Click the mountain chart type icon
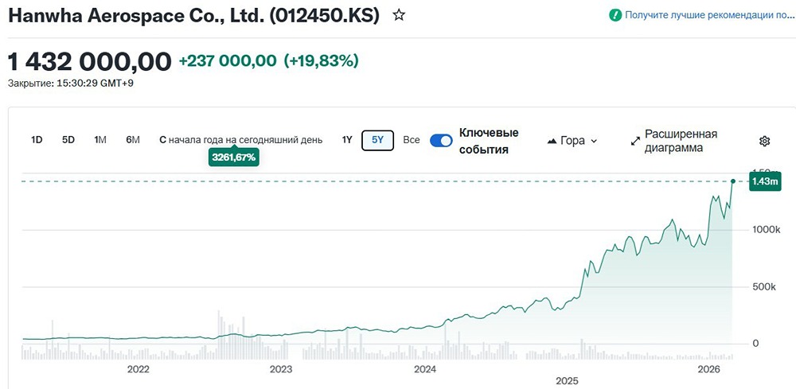Screen dimensions: 796x389 (552, 141)
